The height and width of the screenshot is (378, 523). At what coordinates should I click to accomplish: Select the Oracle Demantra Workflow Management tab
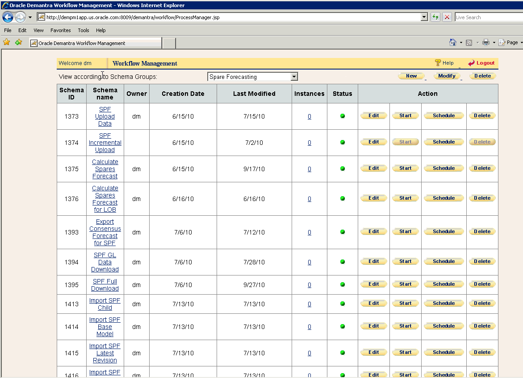point(95,43)
